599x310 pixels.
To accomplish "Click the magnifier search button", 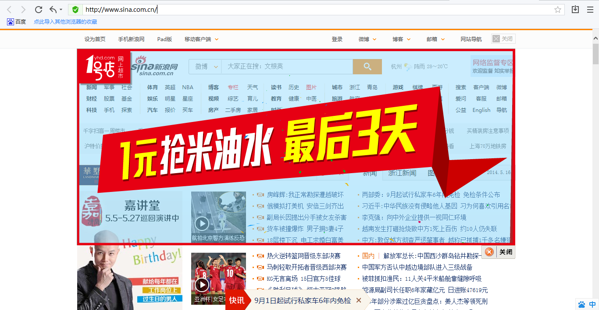I will pos(367,66).
